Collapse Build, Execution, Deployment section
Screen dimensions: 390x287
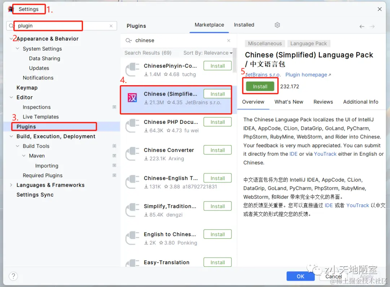coord(11,136)
